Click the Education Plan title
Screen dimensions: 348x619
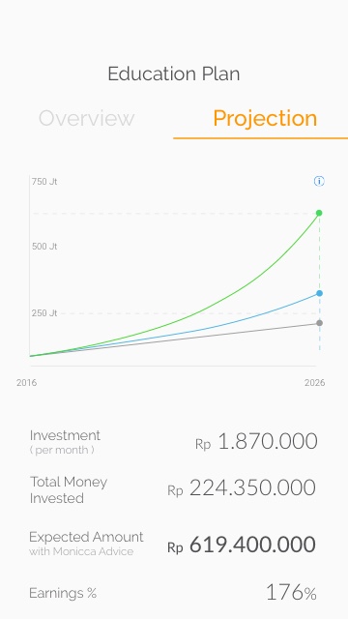[174, 74]
